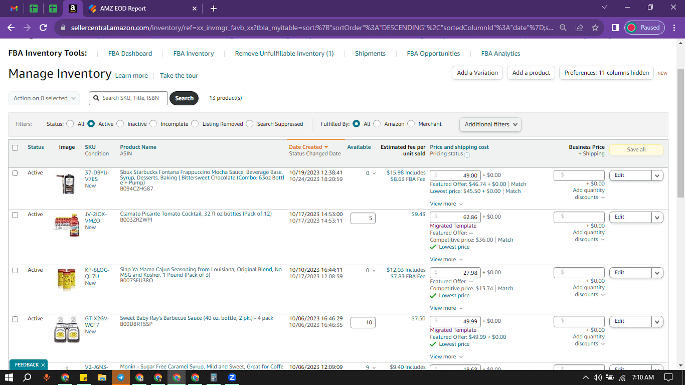Open Sticky Notes from the taskbar
Screen dimensions: 685x385
(x=84, y=377)
